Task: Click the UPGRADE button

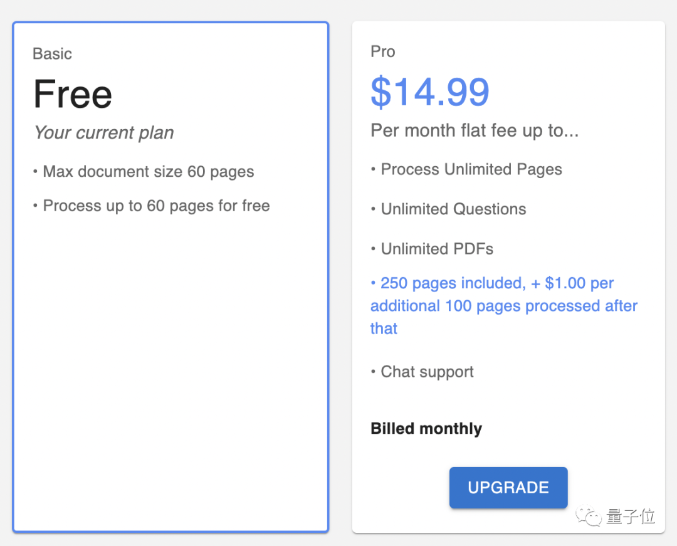Action: pos(508,487)
